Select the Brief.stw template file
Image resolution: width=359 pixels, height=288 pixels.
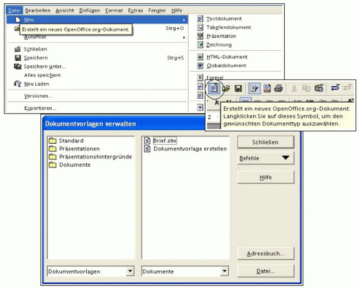click(x=165, y=141)
